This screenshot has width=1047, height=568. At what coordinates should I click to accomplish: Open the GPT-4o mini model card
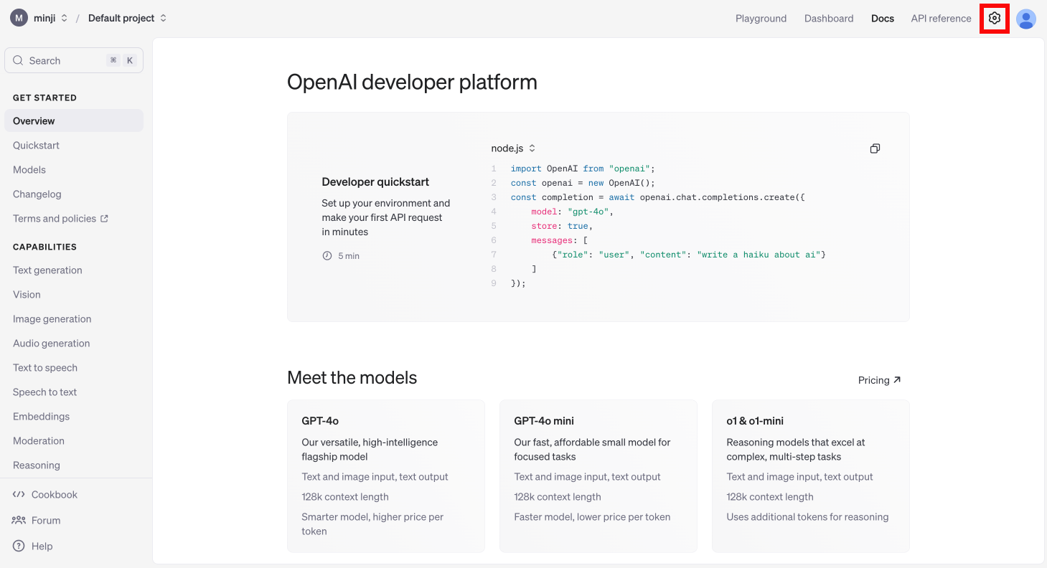598,476
